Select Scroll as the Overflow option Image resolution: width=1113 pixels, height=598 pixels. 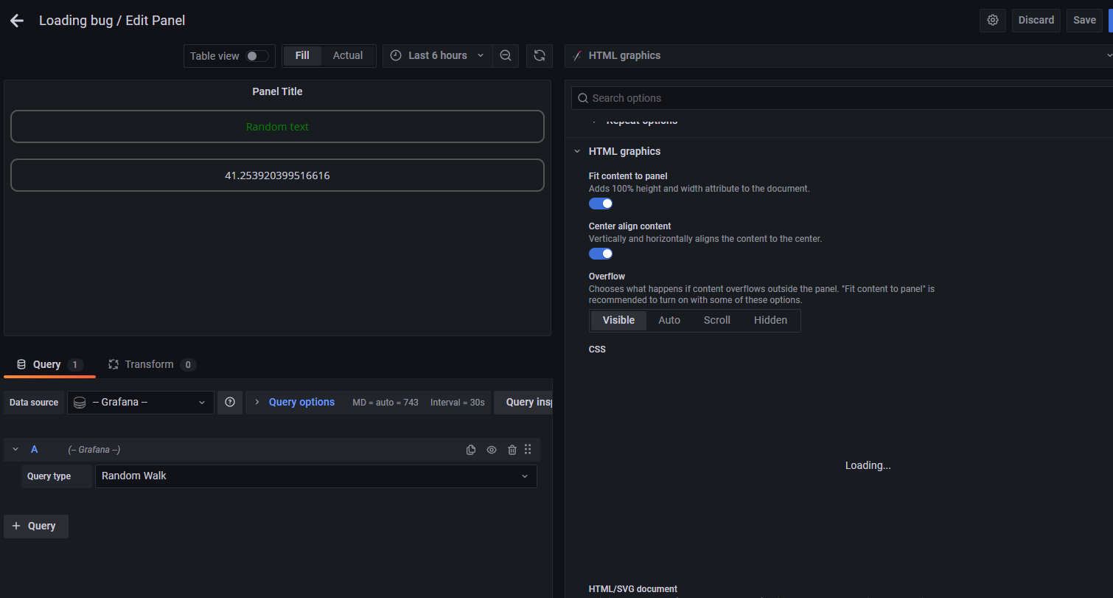coord(716,320)
